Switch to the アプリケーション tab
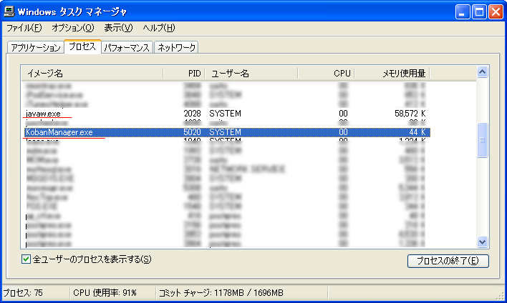Image resolution: width=507 pixels, height=303 pixels. (36, 47)
